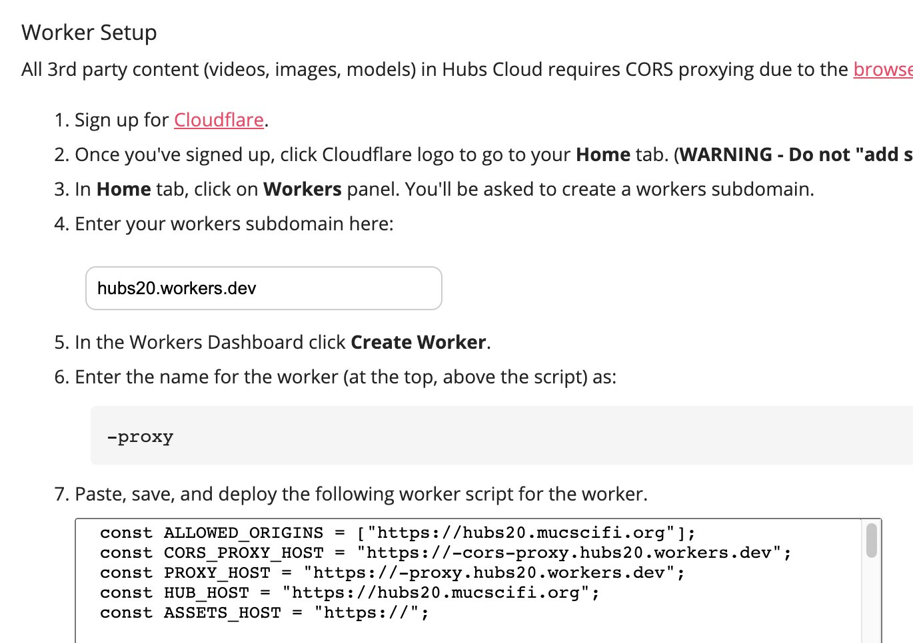Click the 'Enter the name for the worker' step
913x643 pixels.
coord(345,377)
